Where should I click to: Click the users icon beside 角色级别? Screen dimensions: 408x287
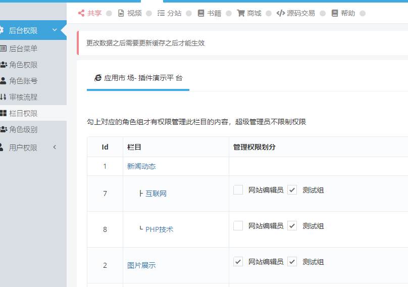click(4, 129)
